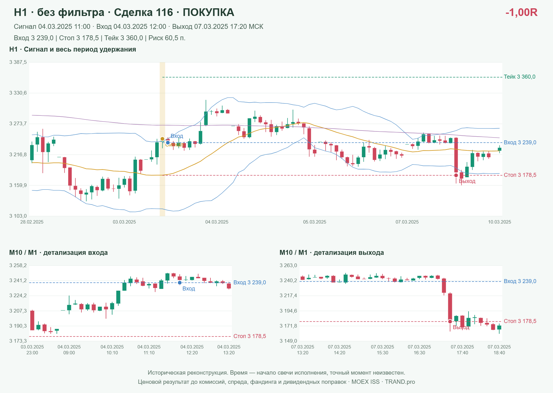Viewport: 553px width, 393px height.
Task: Click the '03.03.2025 23:00' time label
Action: [32, 350]
